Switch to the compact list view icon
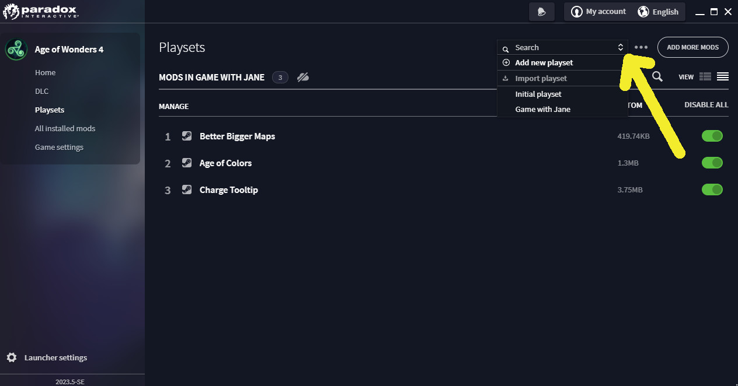Viewport: 738px width, 386px height. [723, 77]
